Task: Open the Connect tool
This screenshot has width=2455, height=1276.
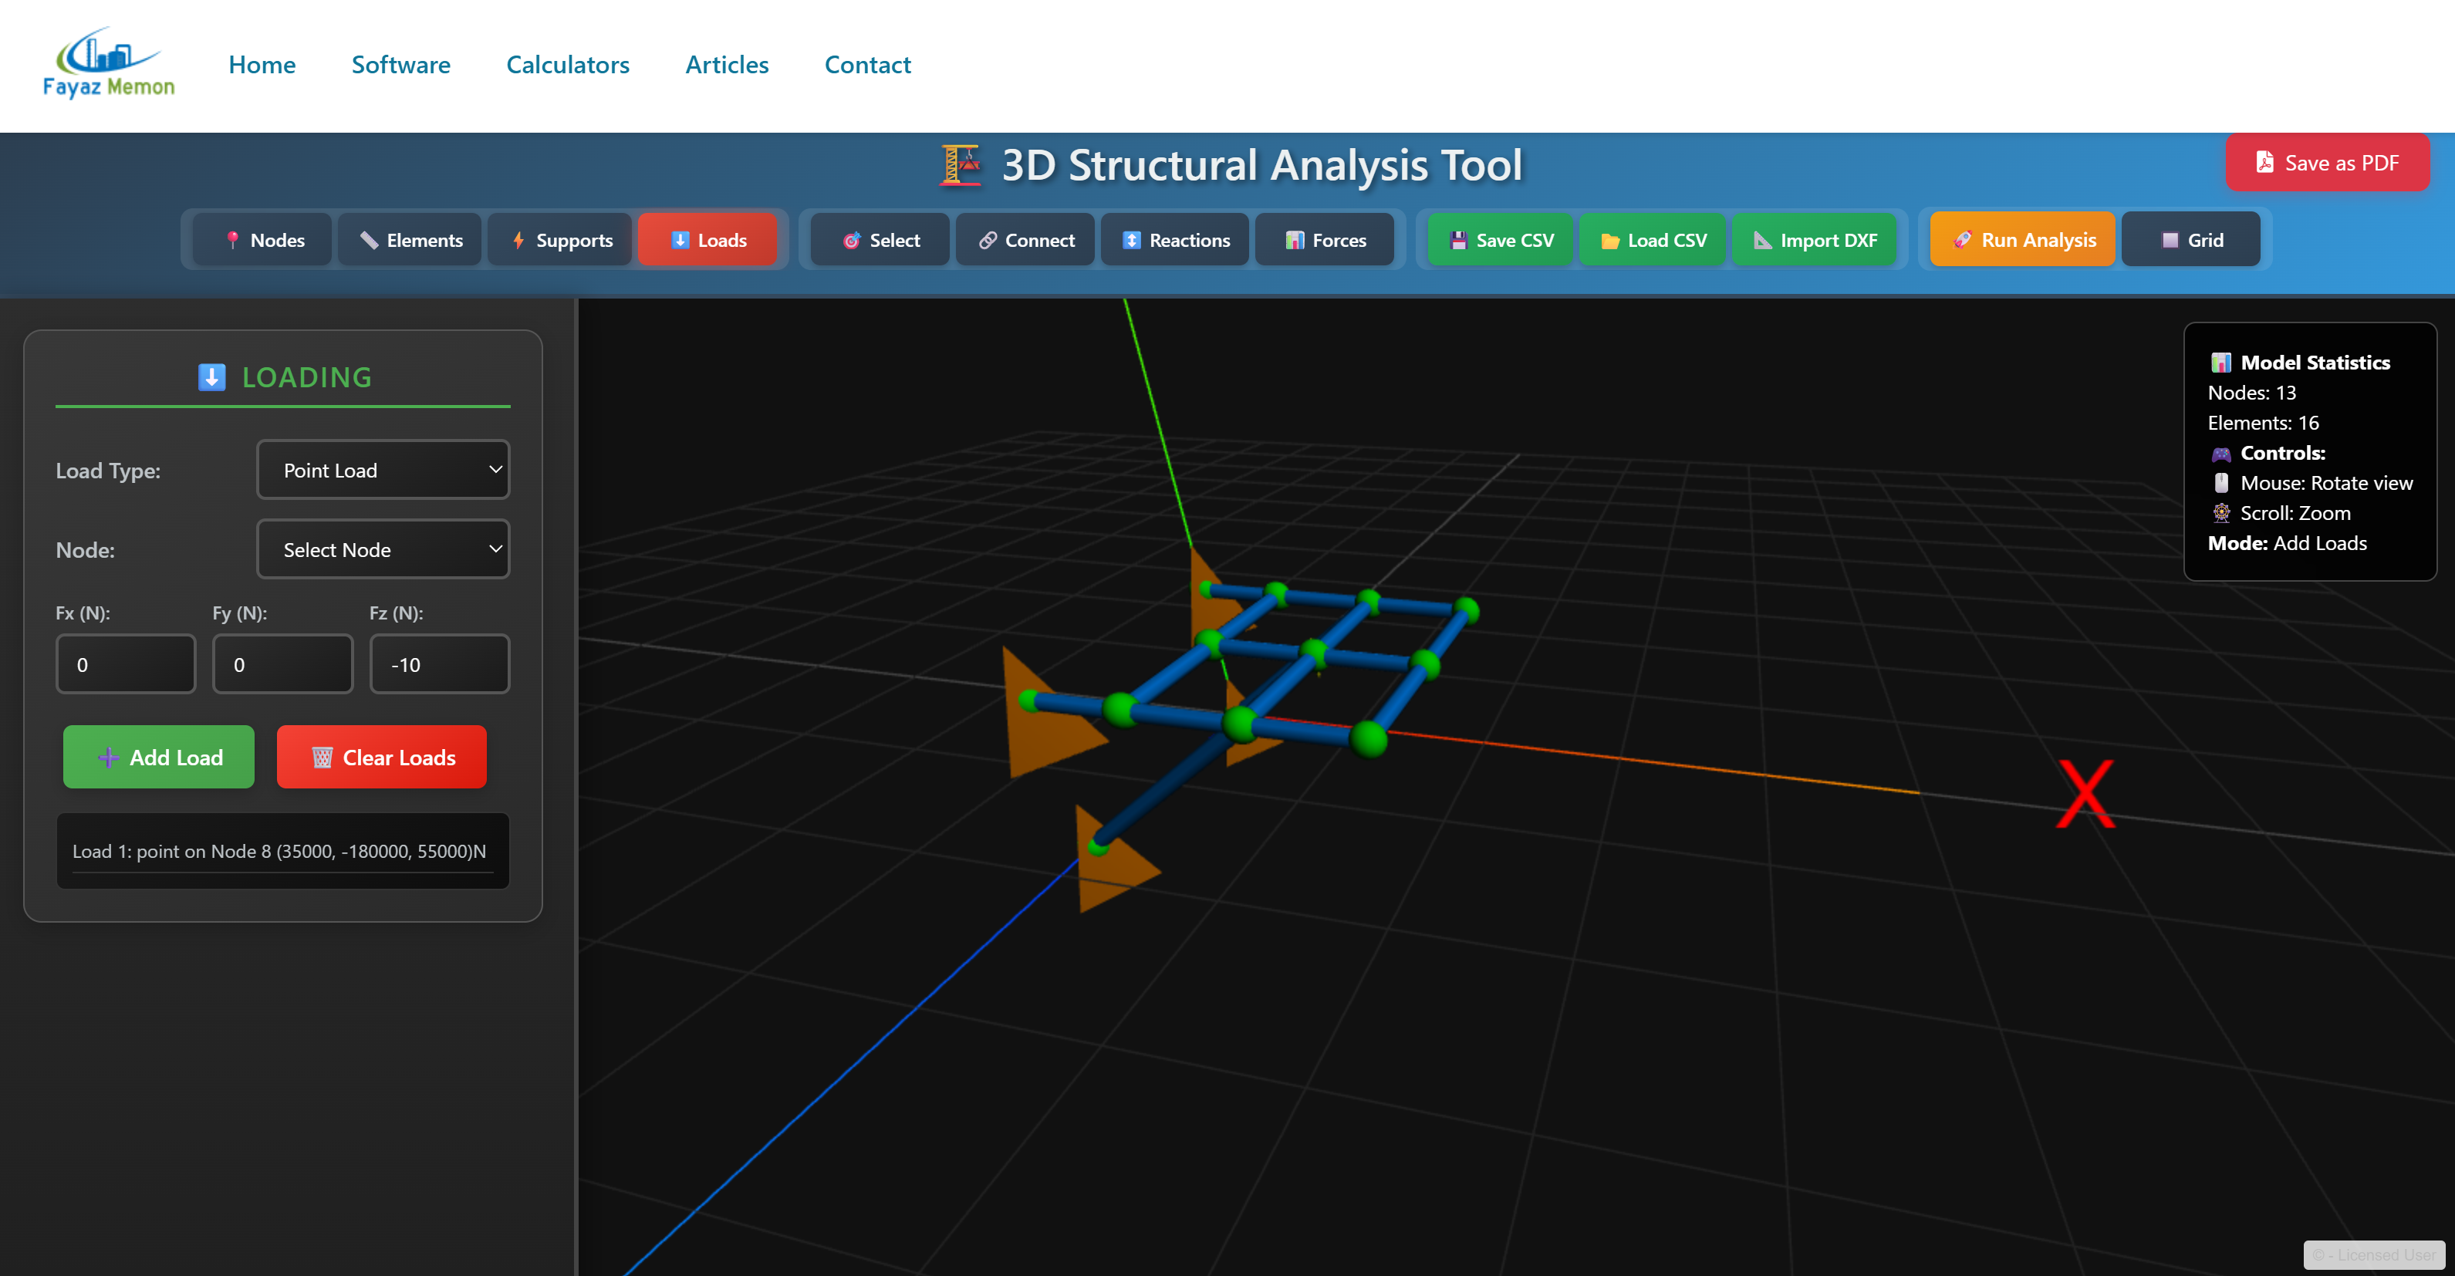Action: tap(1025, 239)
